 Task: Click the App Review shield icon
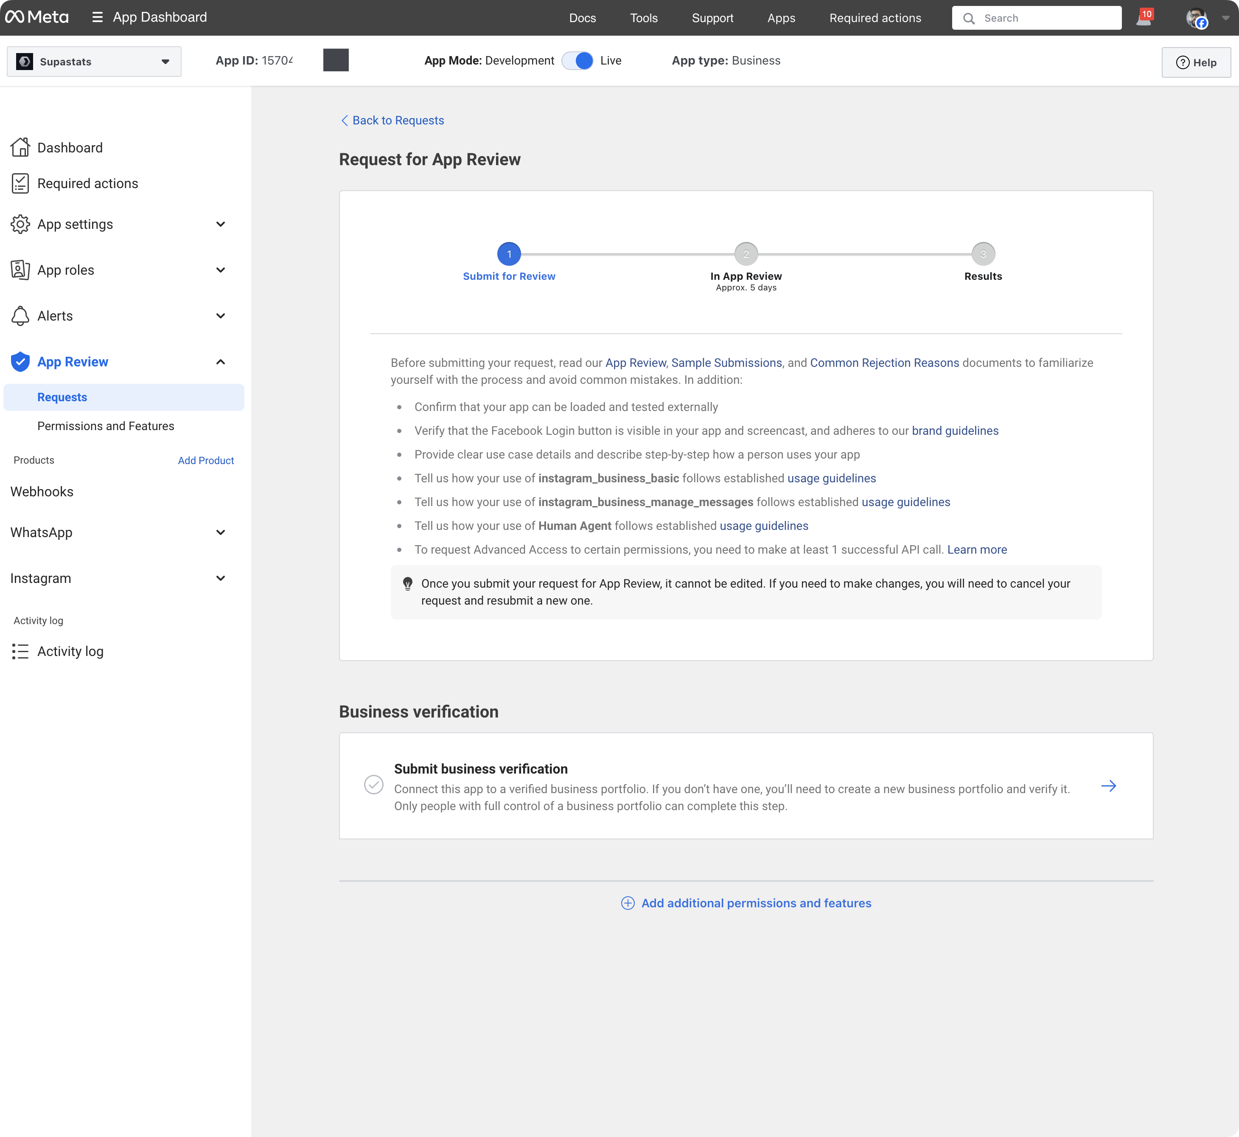(20, 362)
